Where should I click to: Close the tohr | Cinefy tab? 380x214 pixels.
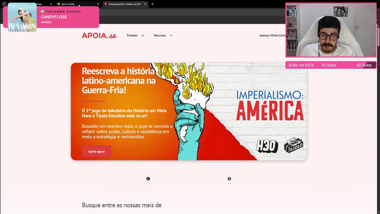click(98, 4)
